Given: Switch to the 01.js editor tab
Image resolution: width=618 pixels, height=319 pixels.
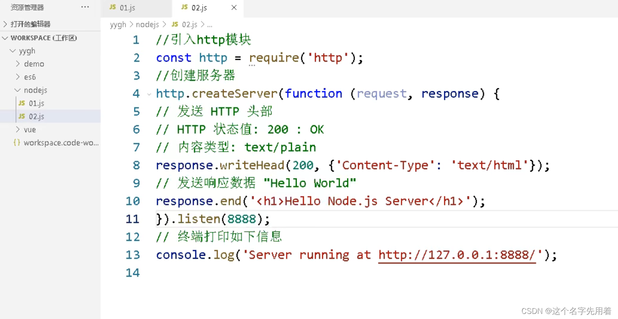Looking at the screenshot, I should pos(137,8).
